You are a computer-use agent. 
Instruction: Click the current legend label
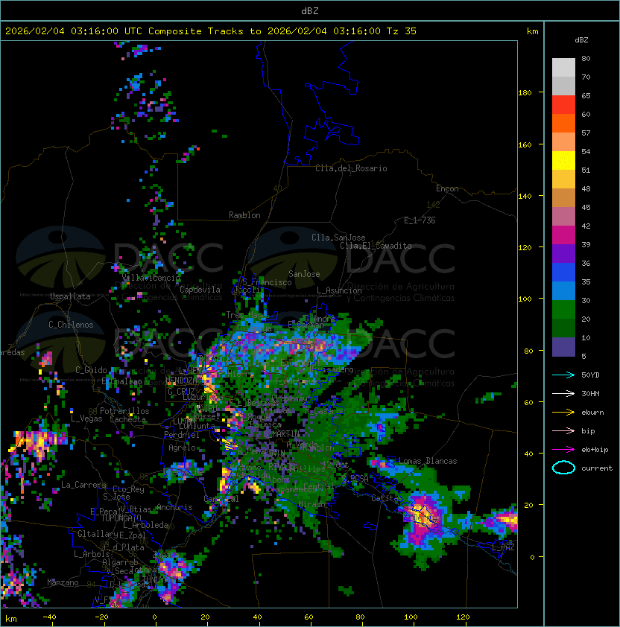tap(597, 468)
